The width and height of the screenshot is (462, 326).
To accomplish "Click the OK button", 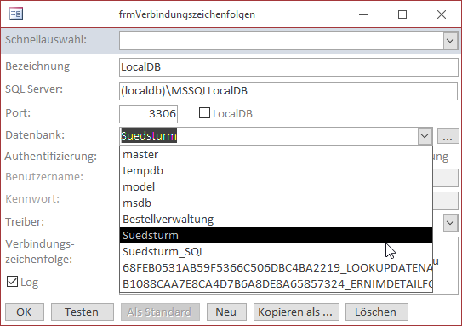I will [25, 312].
